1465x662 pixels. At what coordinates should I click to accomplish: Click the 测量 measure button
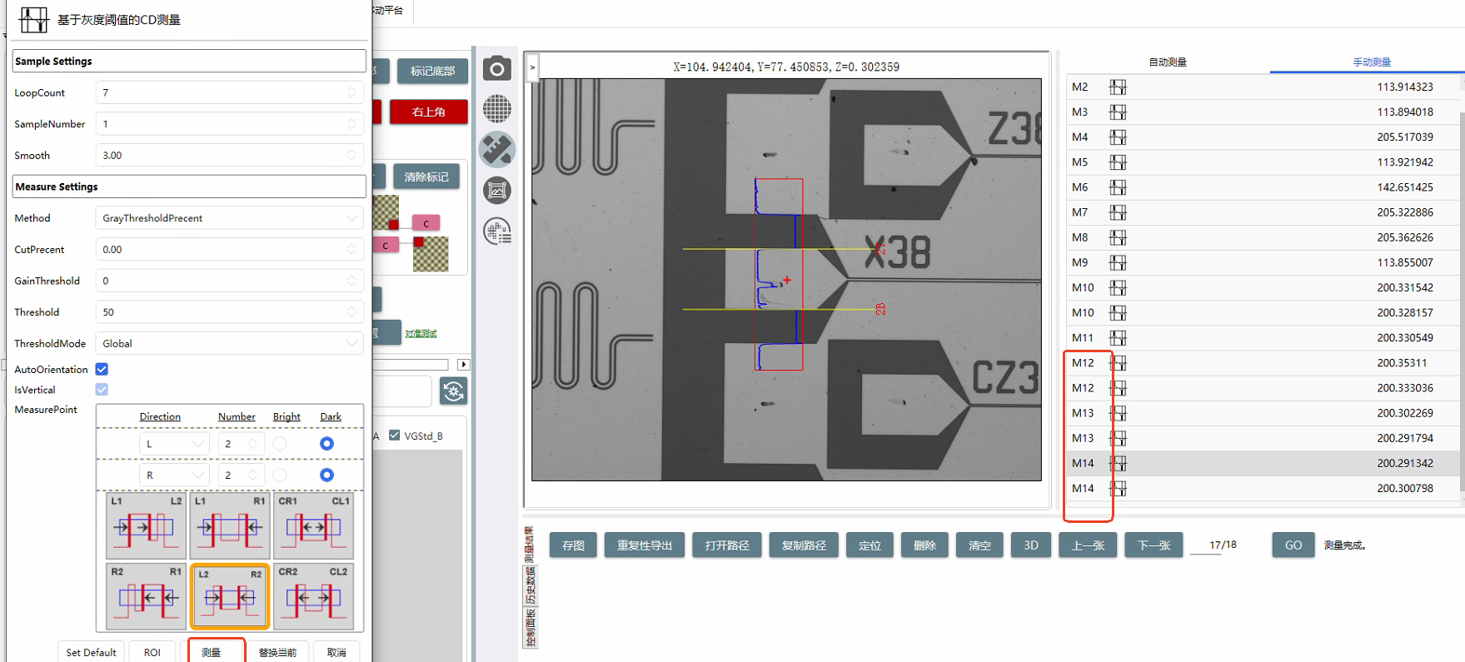(x=216, y=652)
